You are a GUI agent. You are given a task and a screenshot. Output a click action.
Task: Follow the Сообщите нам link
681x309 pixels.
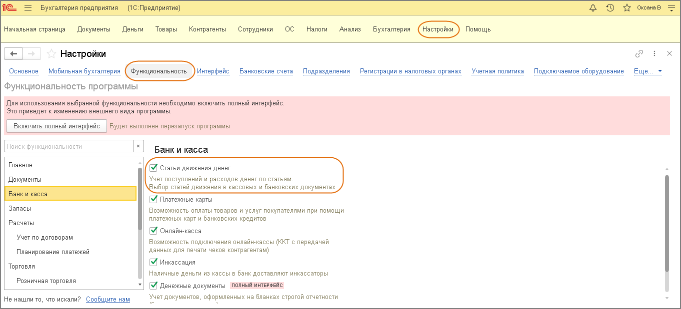(108, 300)
